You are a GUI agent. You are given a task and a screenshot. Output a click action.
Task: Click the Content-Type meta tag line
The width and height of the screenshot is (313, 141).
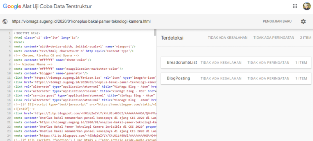pos(74,51)
